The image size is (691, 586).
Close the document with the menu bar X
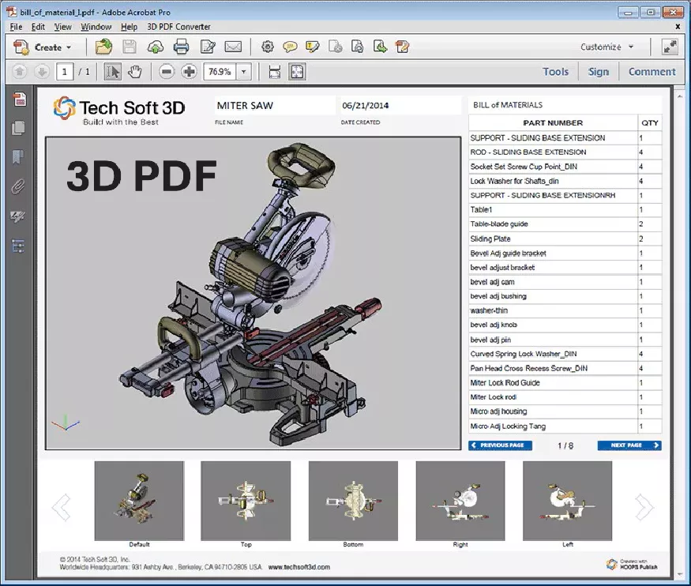coord(678,27)
